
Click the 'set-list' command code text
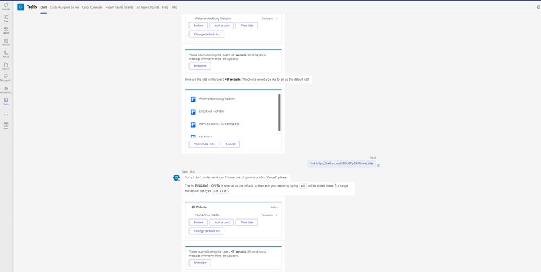220,191
